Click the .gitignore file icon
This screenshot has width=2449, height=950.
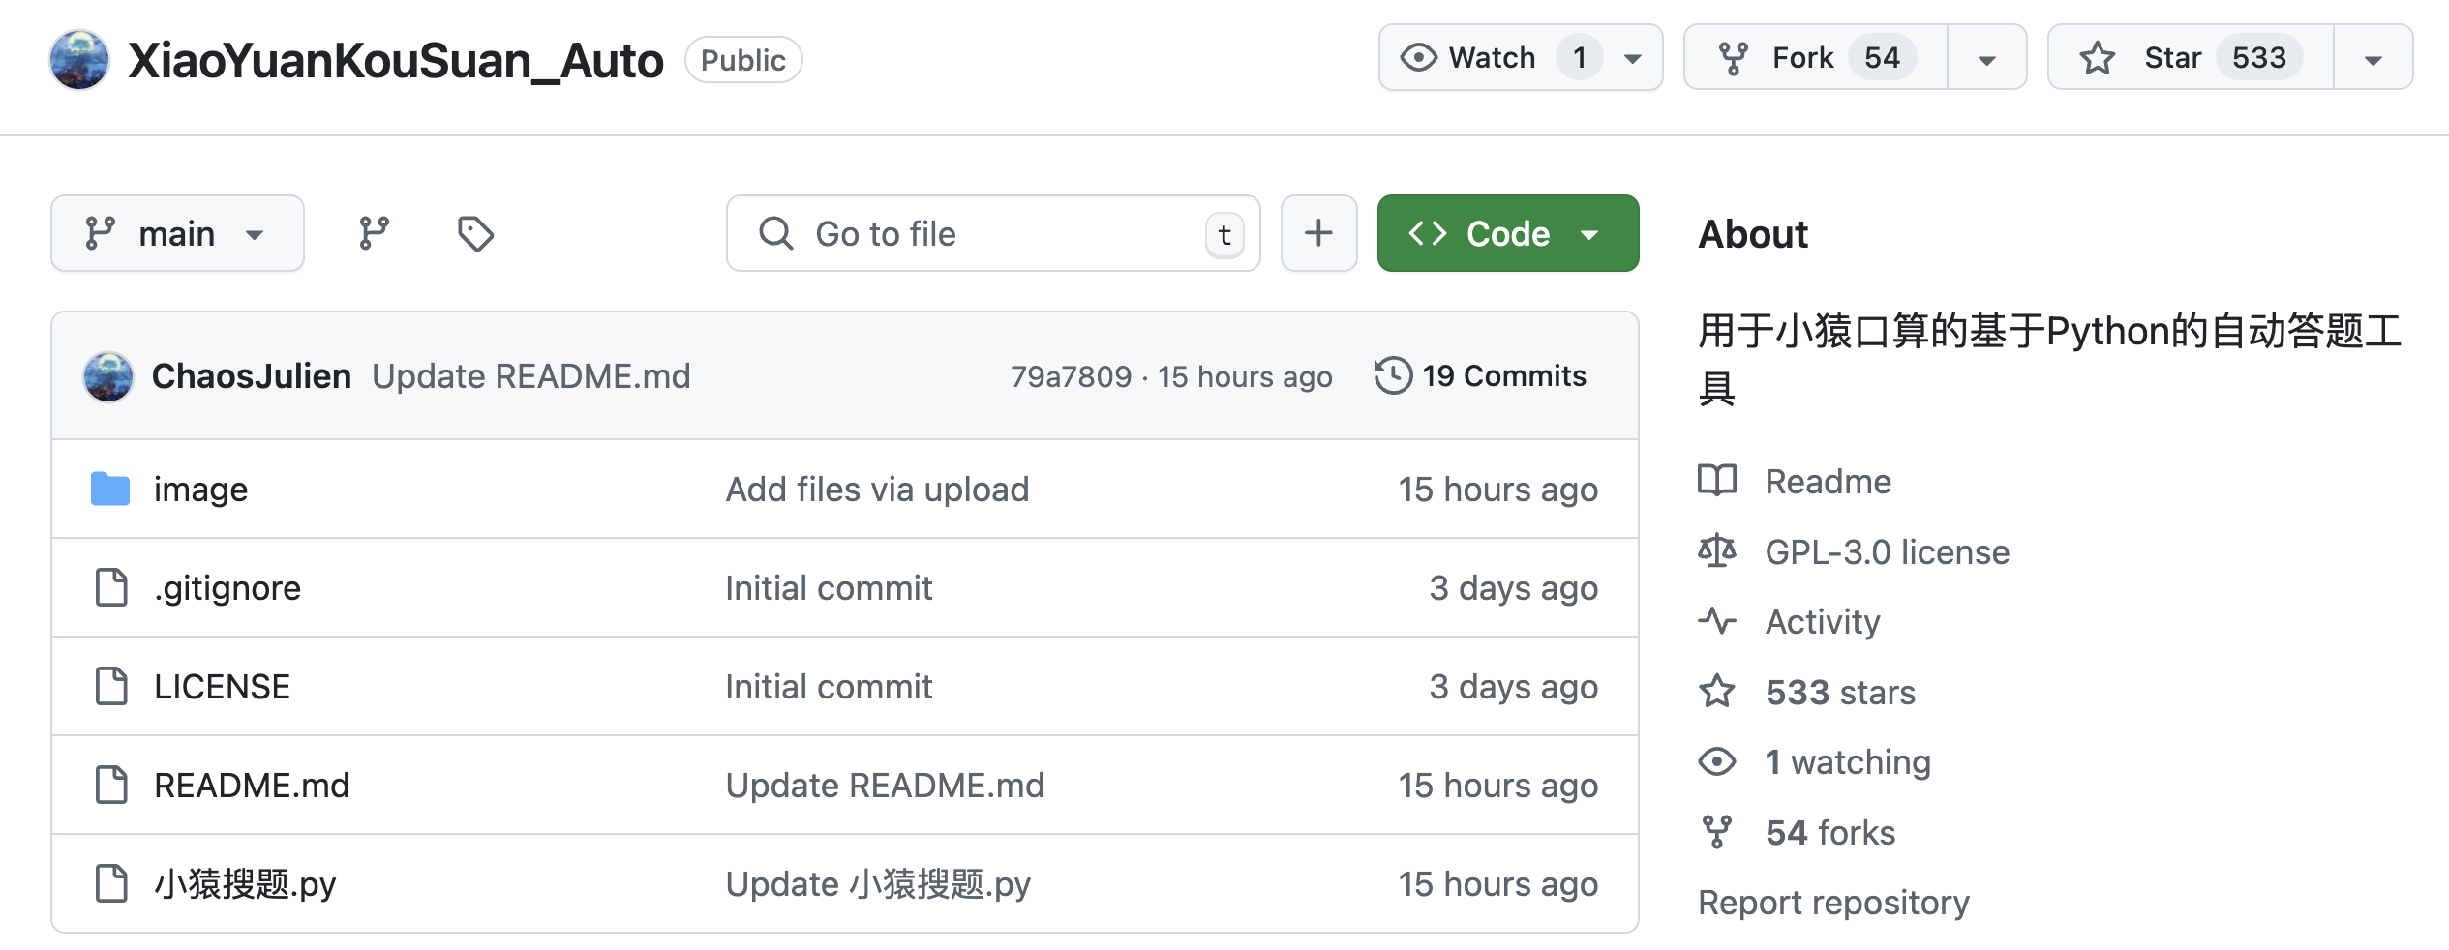pos(111,587)
